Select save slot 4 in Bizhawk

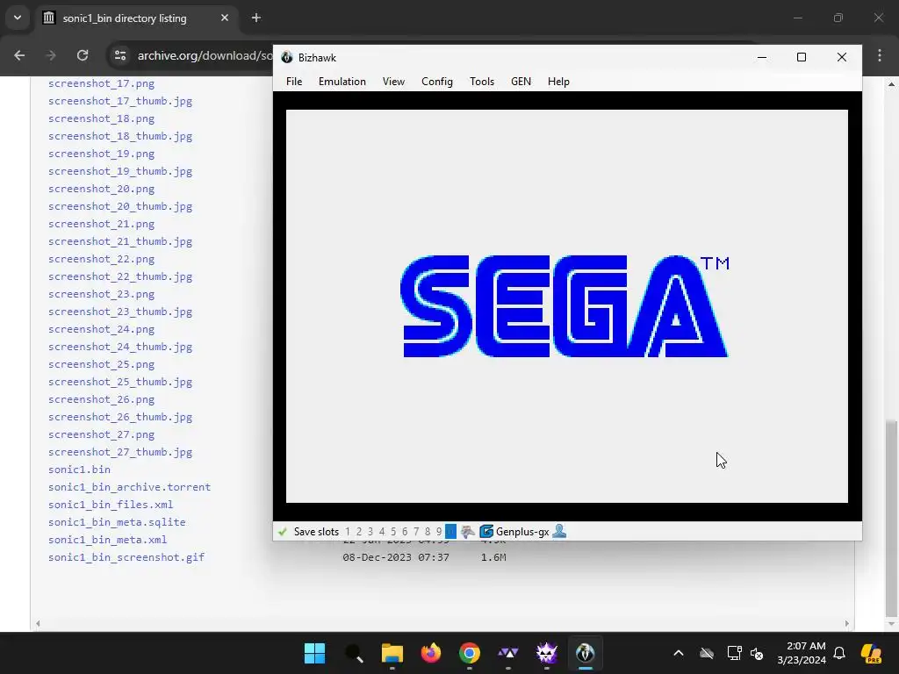point(382,532)
